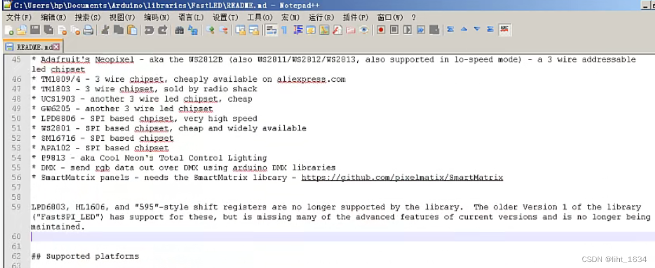Open the Function List icon

(337, 30)
